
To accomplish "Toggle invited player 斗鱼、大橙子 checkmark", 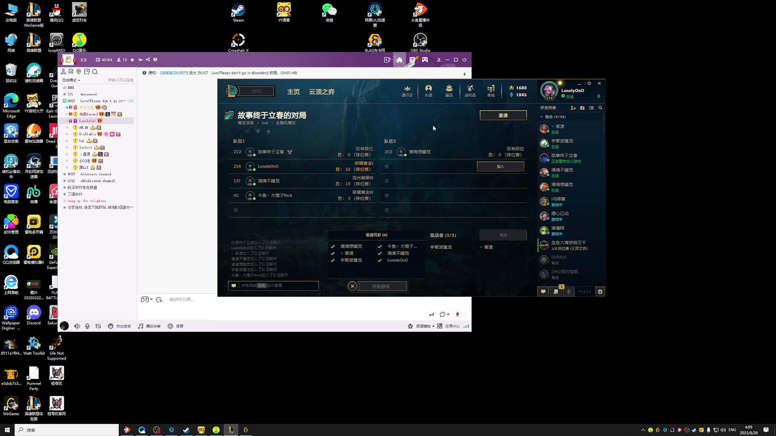I will 380,246.
